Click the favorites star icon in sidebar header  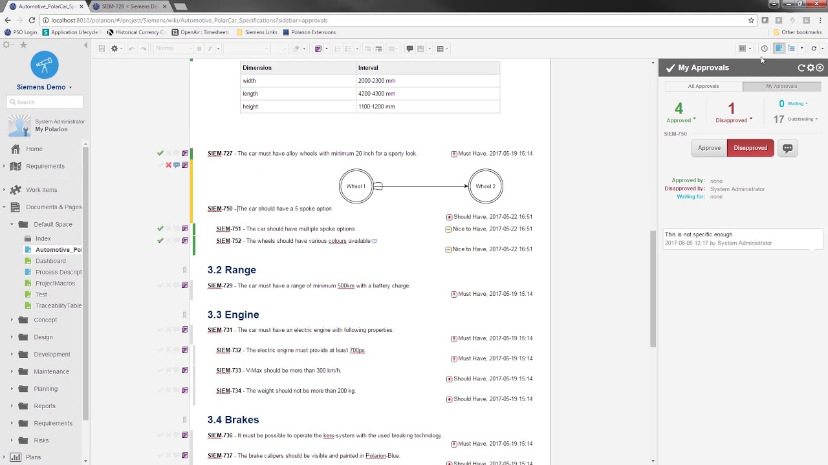pyautogui.click(x=23, y=45)
